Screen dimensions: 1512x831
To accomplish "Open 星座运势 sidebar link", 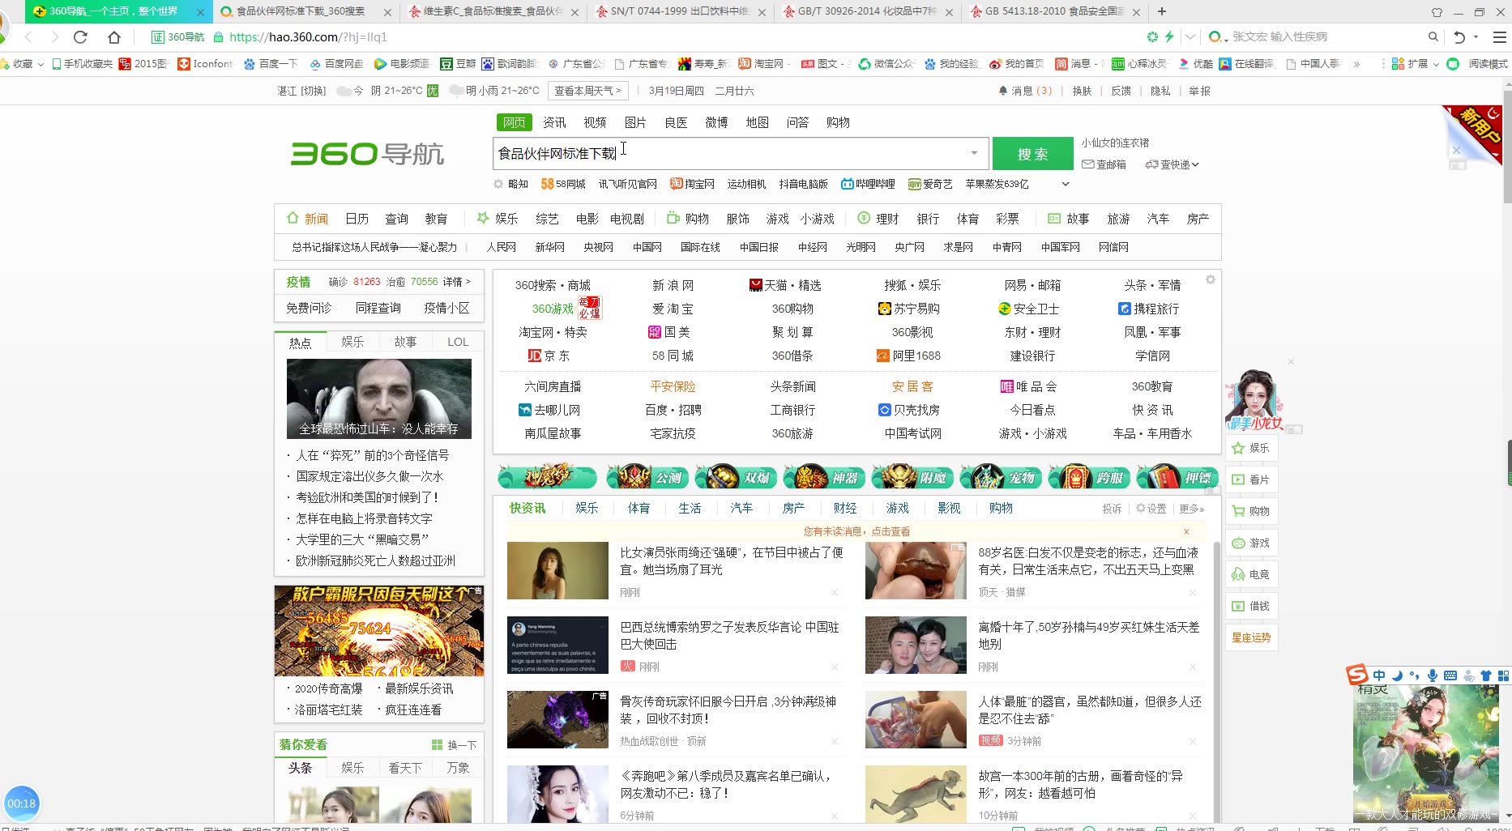I will [1251, 637].
